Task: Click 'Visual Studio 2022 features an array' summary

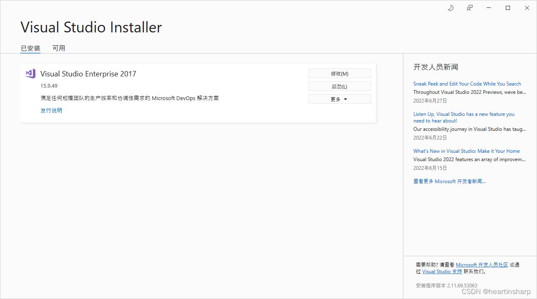Action: click(x=470, y=159)
